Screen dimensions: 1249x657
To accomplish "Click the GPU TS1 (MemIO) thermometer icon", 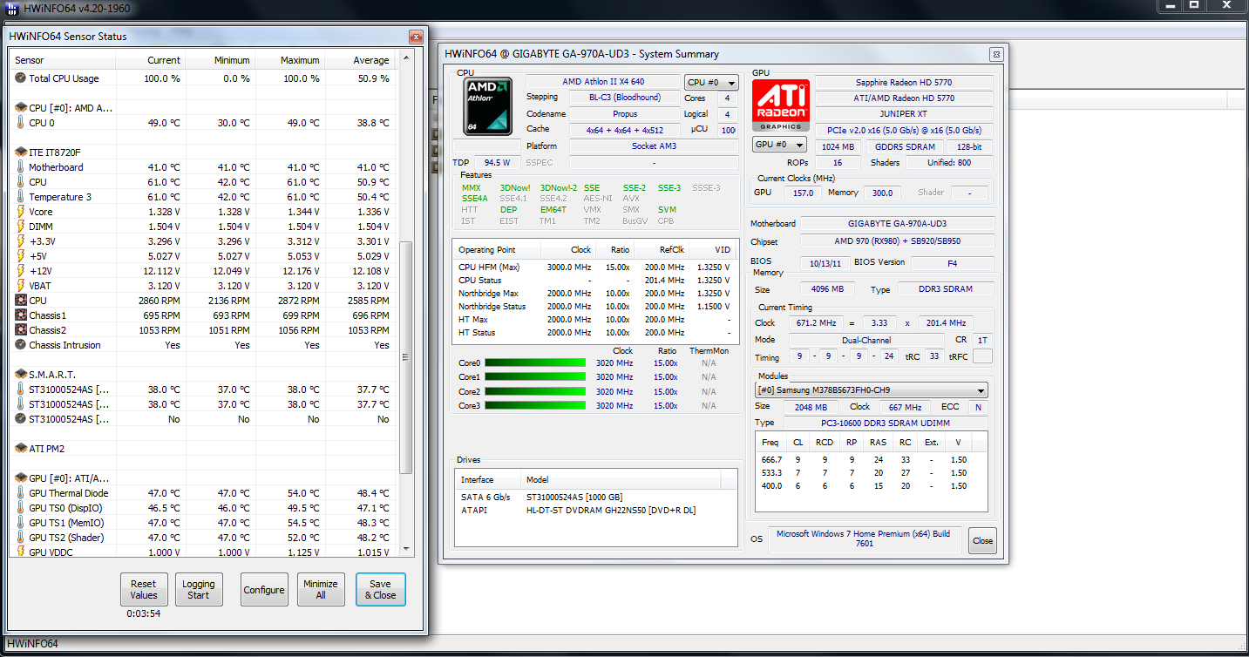I will click(x=21, y=523).
